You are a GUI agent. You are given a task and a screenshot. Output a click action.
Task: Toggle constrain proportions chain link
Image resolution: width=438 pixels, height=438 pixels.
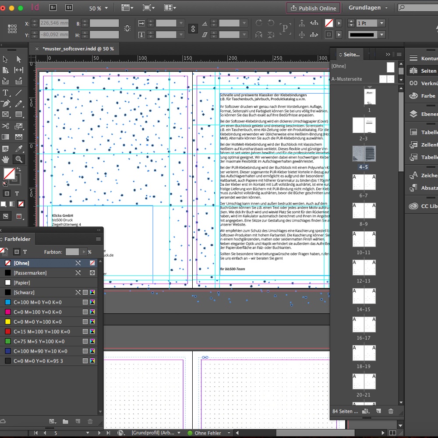(193, 28)
